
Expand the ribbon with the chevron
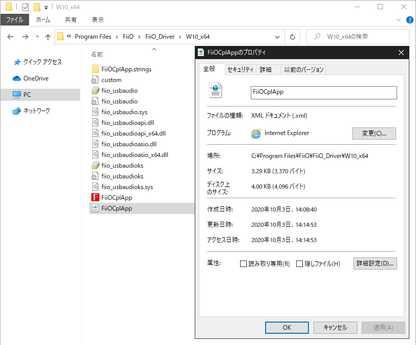coord(399,20)
